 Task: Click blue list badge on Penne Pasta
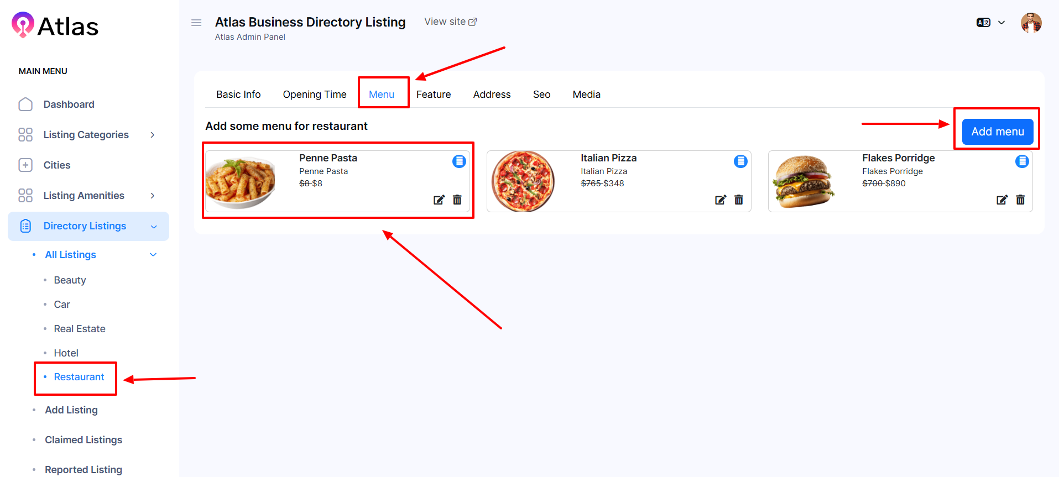tap(459, 161)
